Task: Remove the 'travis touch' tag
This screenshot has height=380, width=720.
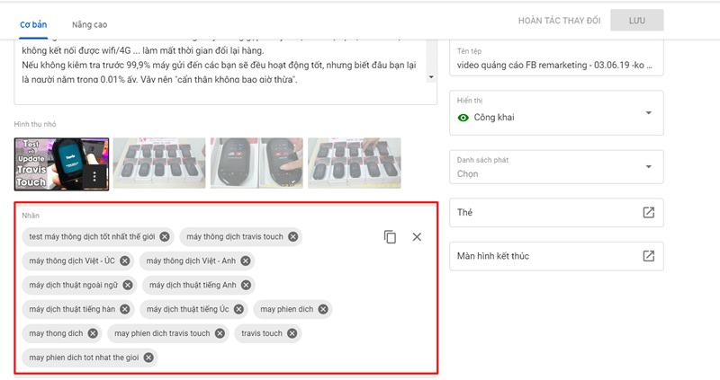Action: pos(292,333)
